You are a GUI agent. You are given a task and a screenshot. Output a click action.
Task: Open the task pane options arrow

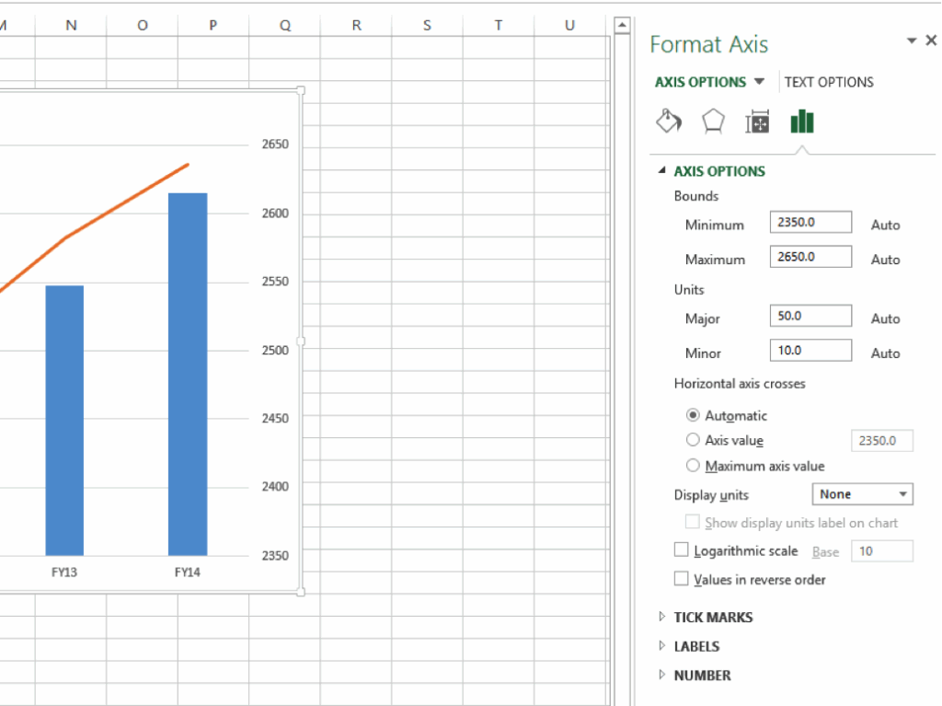912,41
